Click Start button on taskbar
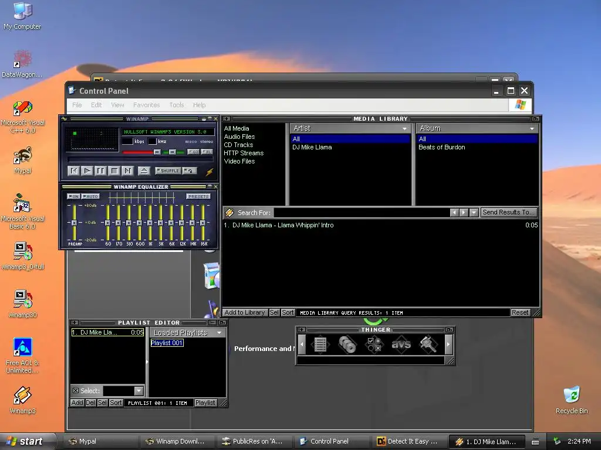The width and height of the screenshot is (601, 450). pyautogui.click(x=27, y=441)
